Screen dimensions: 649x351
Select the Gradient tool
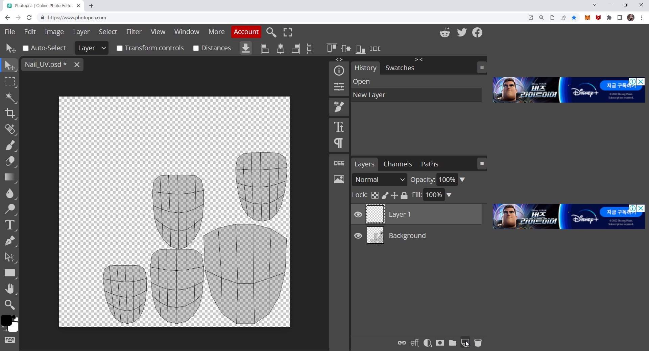(x=10, y=177)
